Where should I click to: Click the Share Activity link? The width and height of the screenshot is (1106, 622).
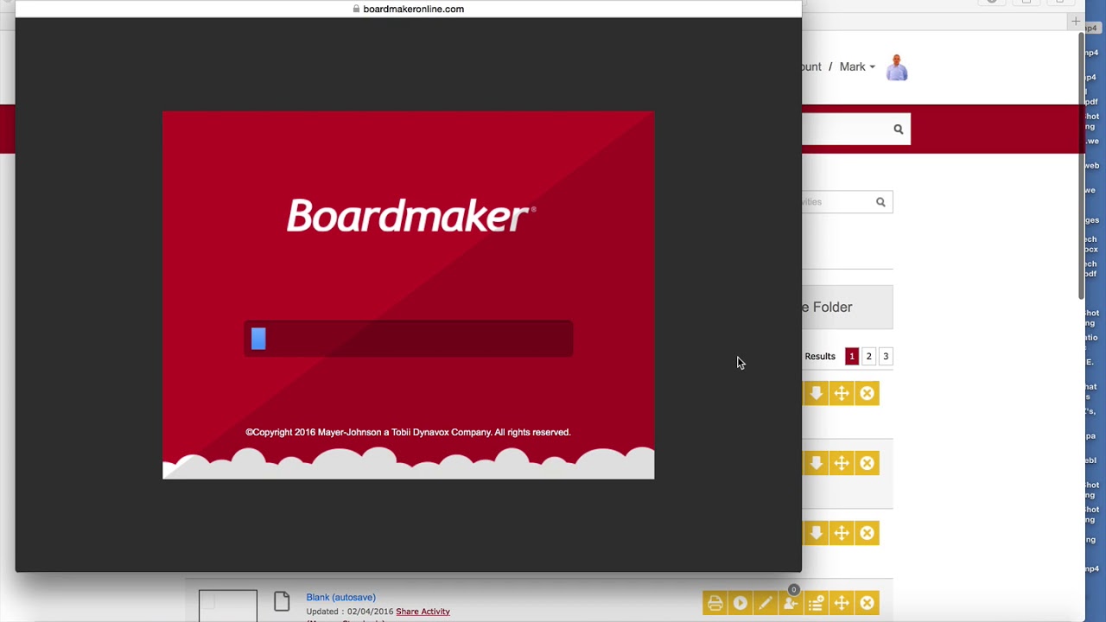tap(423, 612)
